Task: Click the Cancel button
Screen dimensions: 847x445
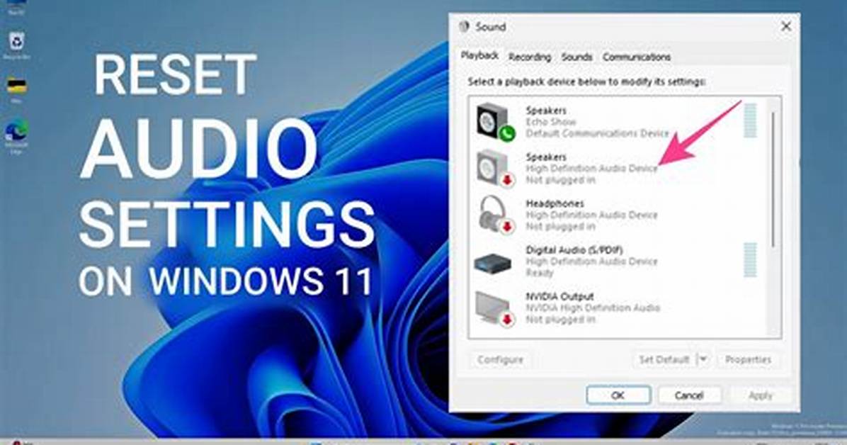Action: coord(689,395)
